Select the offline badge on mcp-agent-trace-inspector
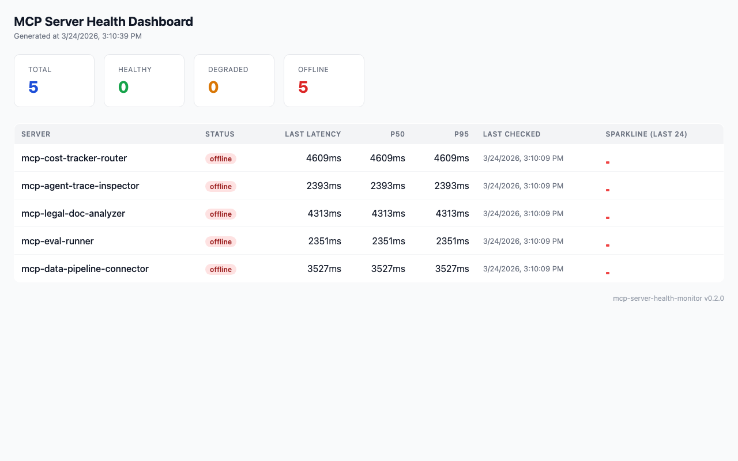738x461 pixels. point(221,186)
